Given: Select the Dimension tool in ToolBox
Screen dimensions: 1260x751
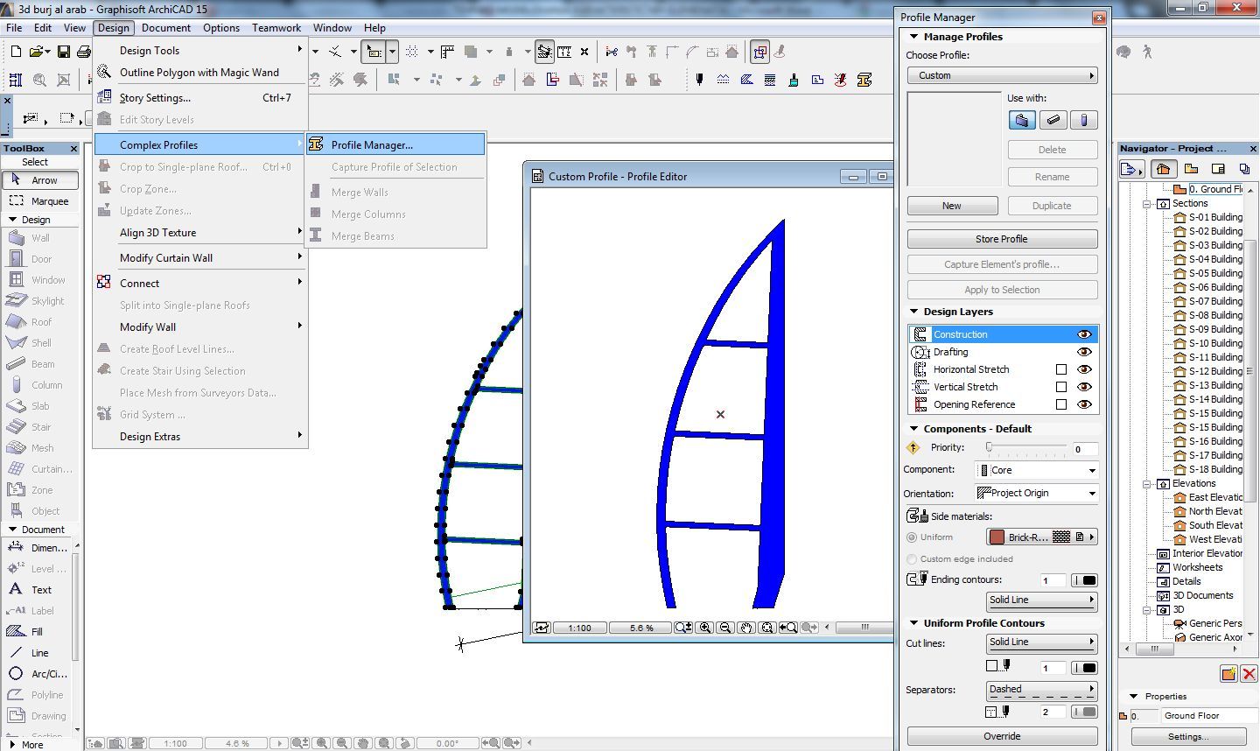Looking at the screenshot, I should click(40, 548).
